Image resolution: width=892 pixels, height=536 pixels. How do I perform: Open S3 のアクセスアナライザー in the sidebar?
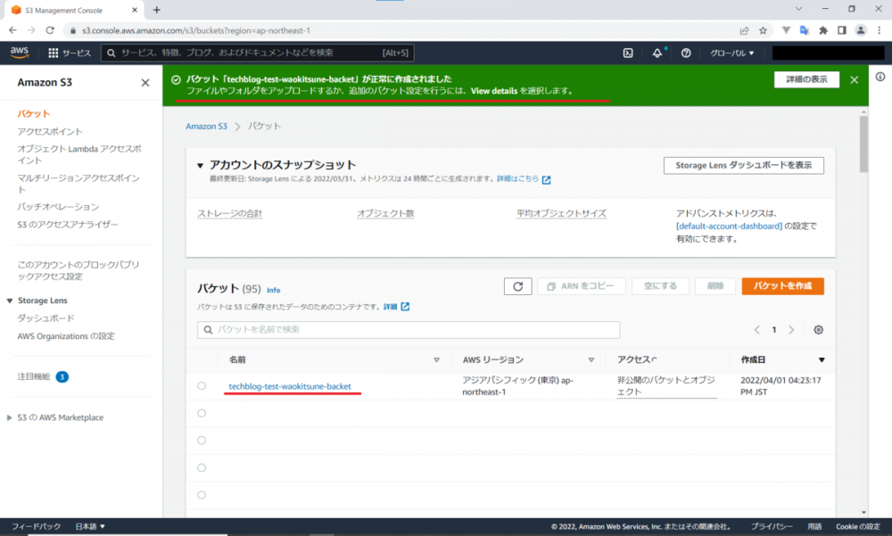(68, 224)
